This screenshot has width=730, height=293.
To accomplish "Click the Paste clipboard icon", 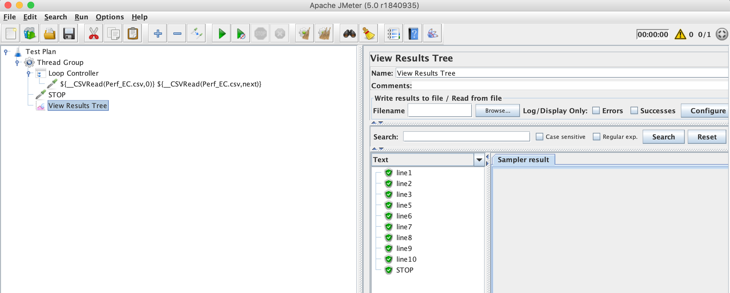I will click(133, 34).
